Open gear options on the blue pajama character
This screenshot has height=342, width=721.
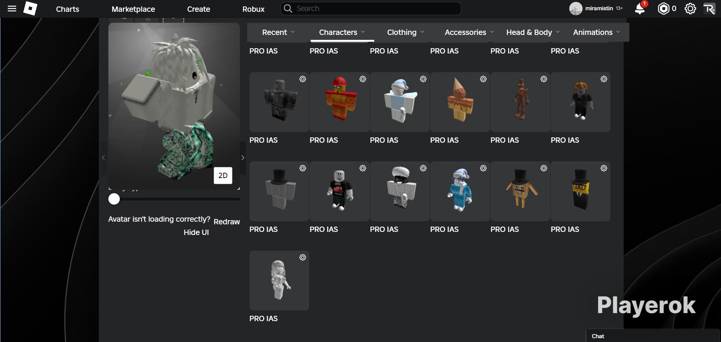point(483,168)
